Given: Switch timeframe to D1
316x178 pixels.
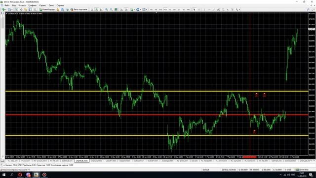Looking at the screenshot, I should (179, 9).
